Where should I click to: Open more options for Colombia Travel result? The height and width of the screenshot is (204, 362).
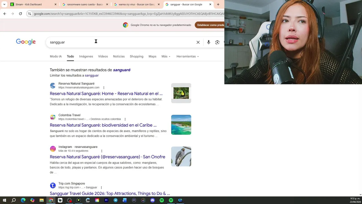tap(125, 119)
